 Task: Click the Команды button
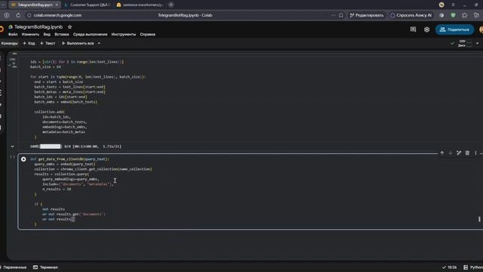point(10,44)
